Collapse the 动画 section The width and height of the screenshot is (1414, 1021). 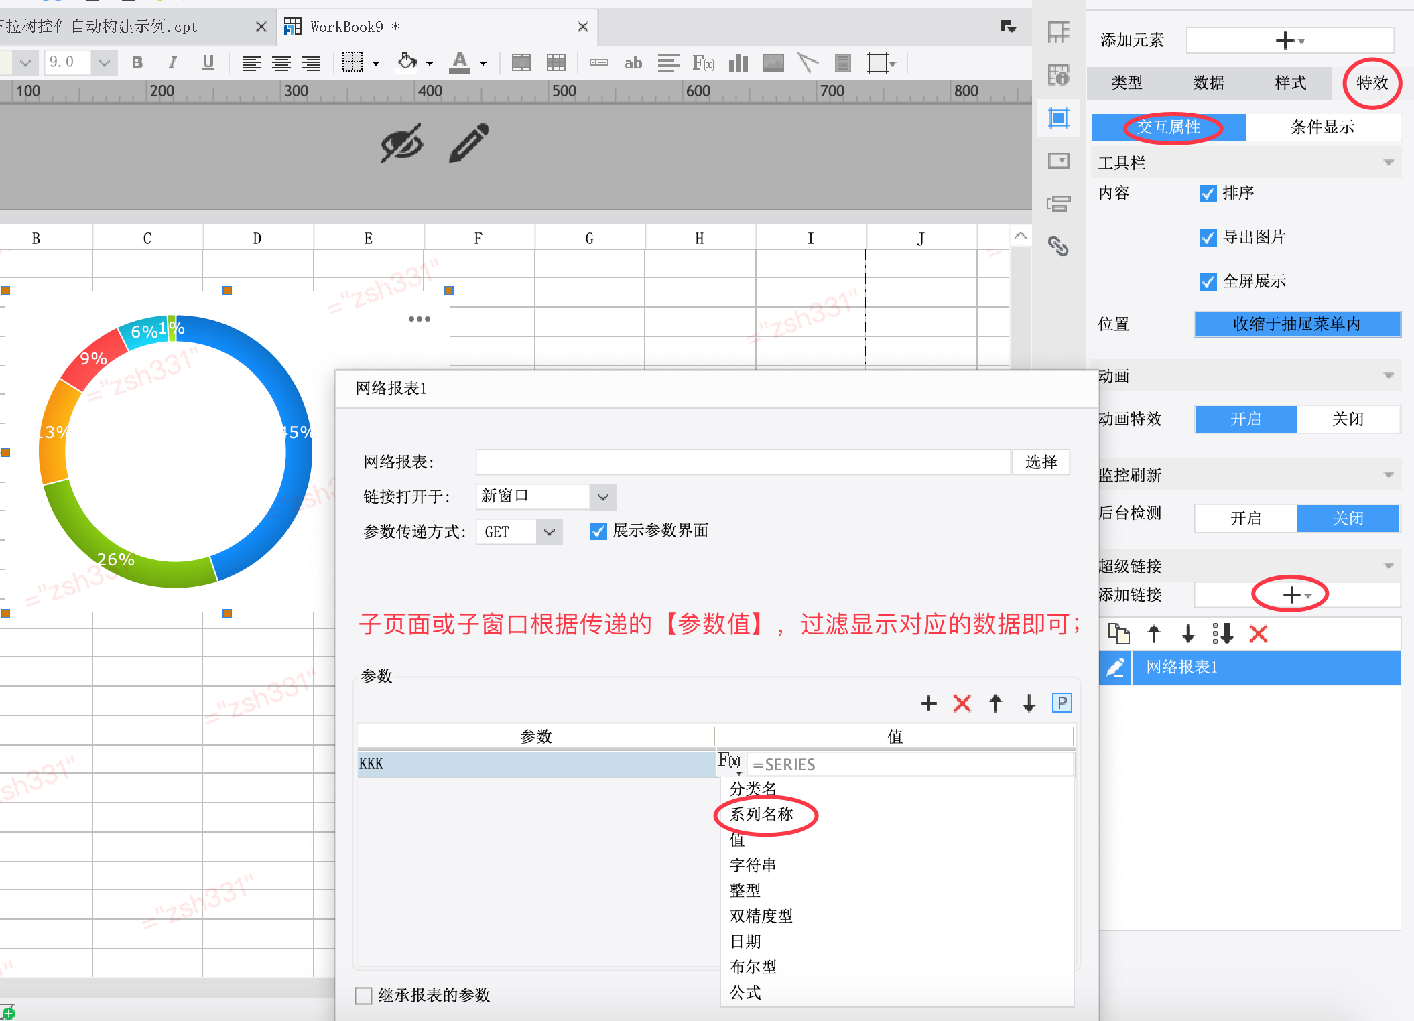1389,376
